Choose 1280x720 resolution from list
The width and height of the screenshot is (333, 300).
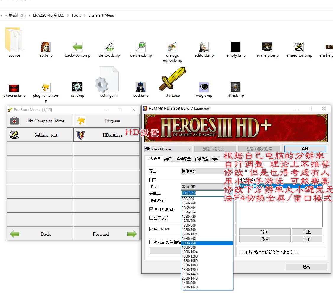(x=207, y=216)
